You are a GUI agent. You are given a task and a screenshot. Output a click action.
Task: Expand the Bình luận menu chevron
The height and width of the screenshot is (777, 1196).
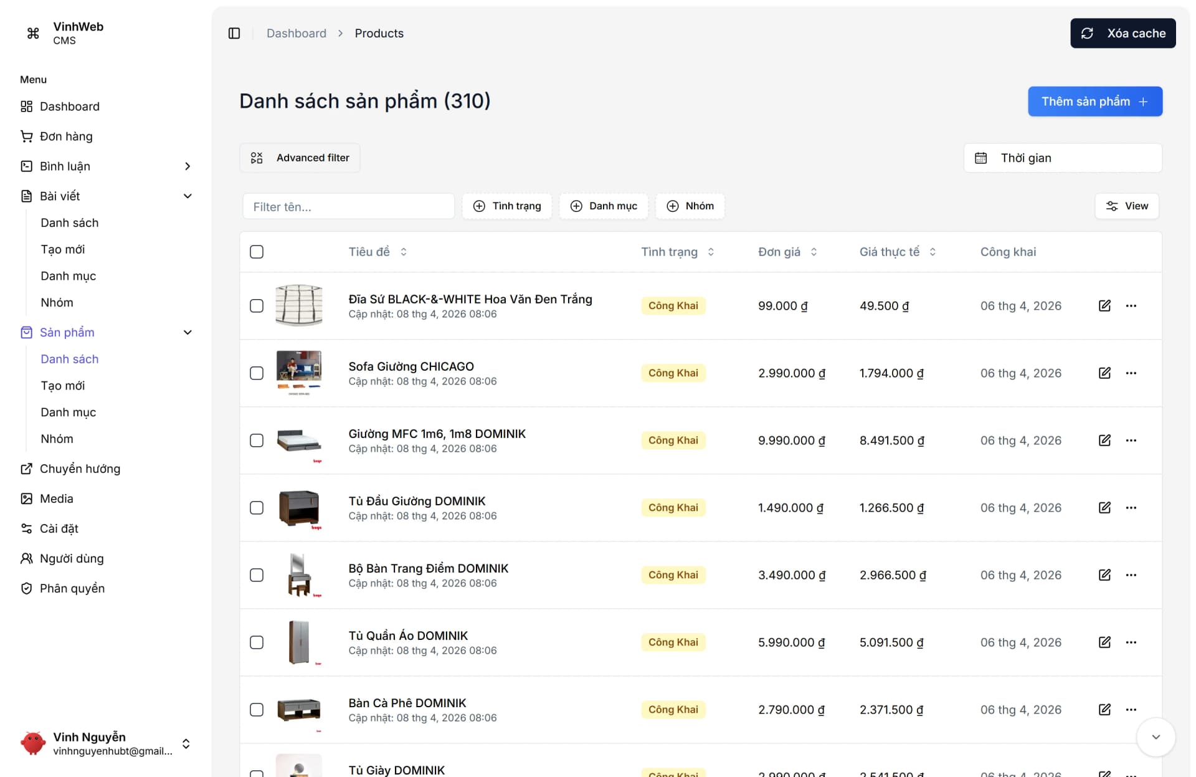click(187, 166)
